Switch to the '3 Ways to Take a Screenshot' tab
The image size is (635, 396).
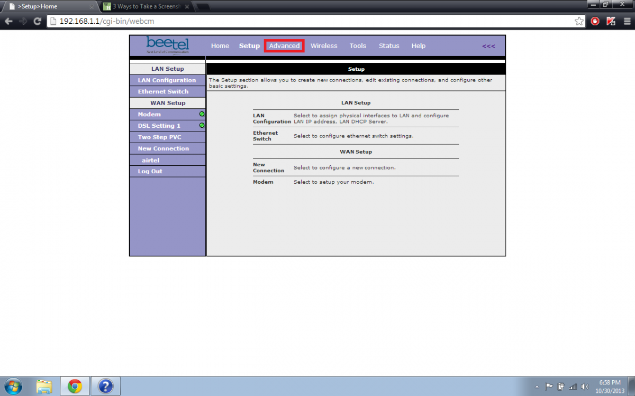click(x=146, y=6)
